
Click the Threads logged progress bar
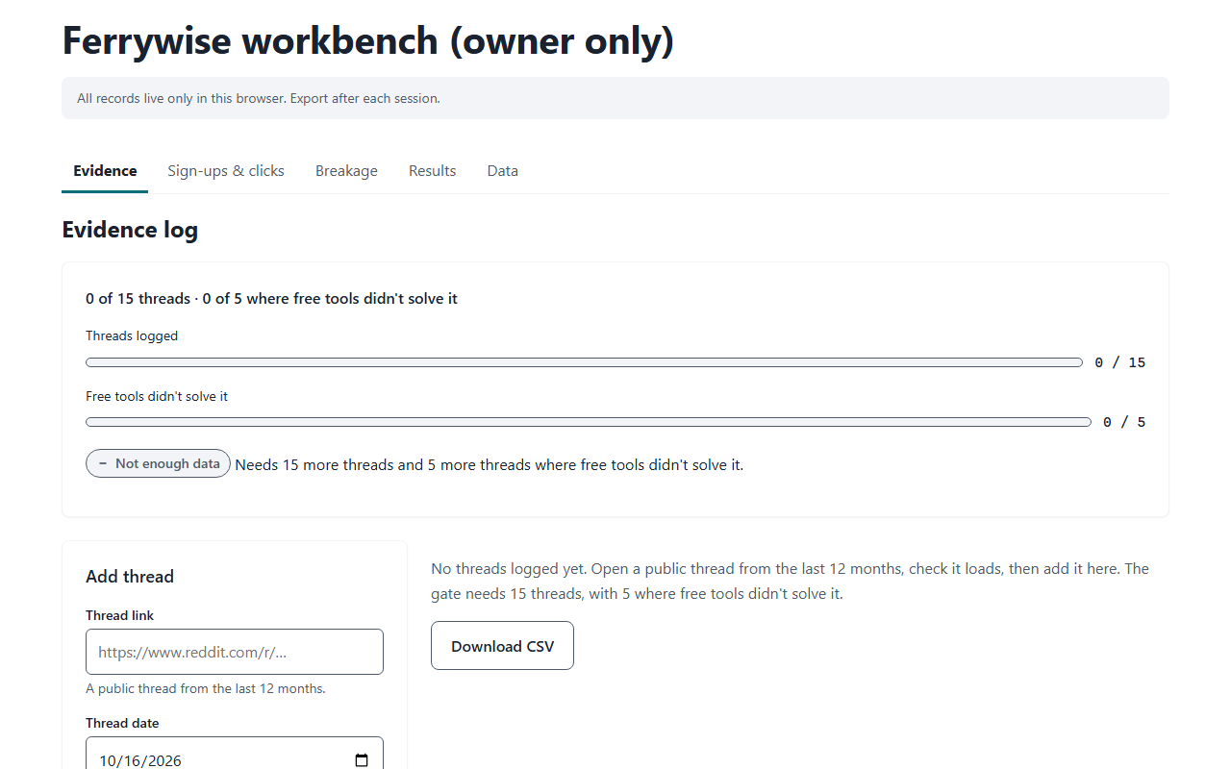[584, 362]
